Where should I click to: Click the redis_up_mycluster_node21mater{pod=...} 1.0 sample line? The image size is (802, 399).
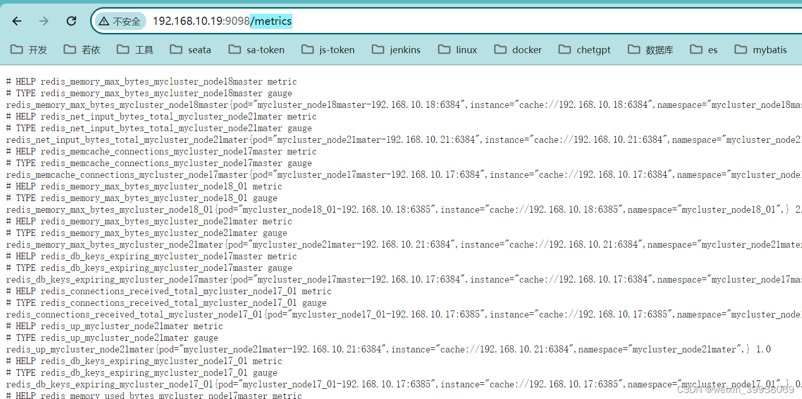point(389,349)
